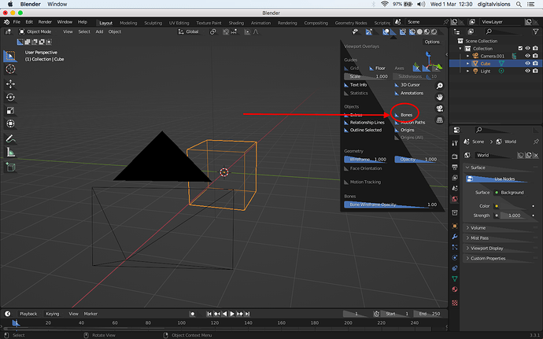Click the Blender logo menu icon
The image size is (543, 339).
click(x=6, y=22)
